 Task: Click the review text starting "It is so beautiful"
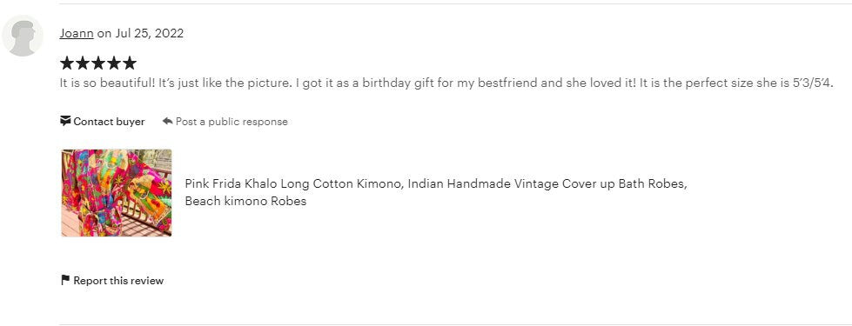tap(446, 83)
